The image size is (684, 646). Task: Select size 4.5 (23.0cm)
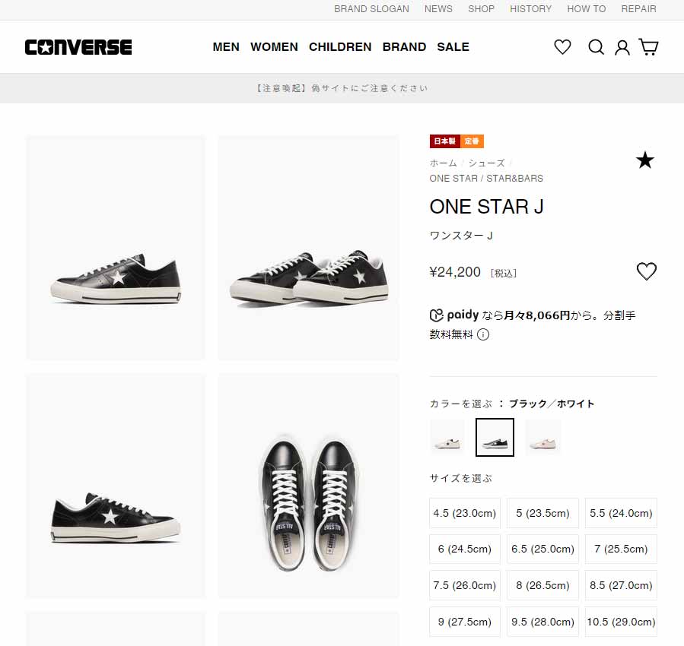click(465, 513)
